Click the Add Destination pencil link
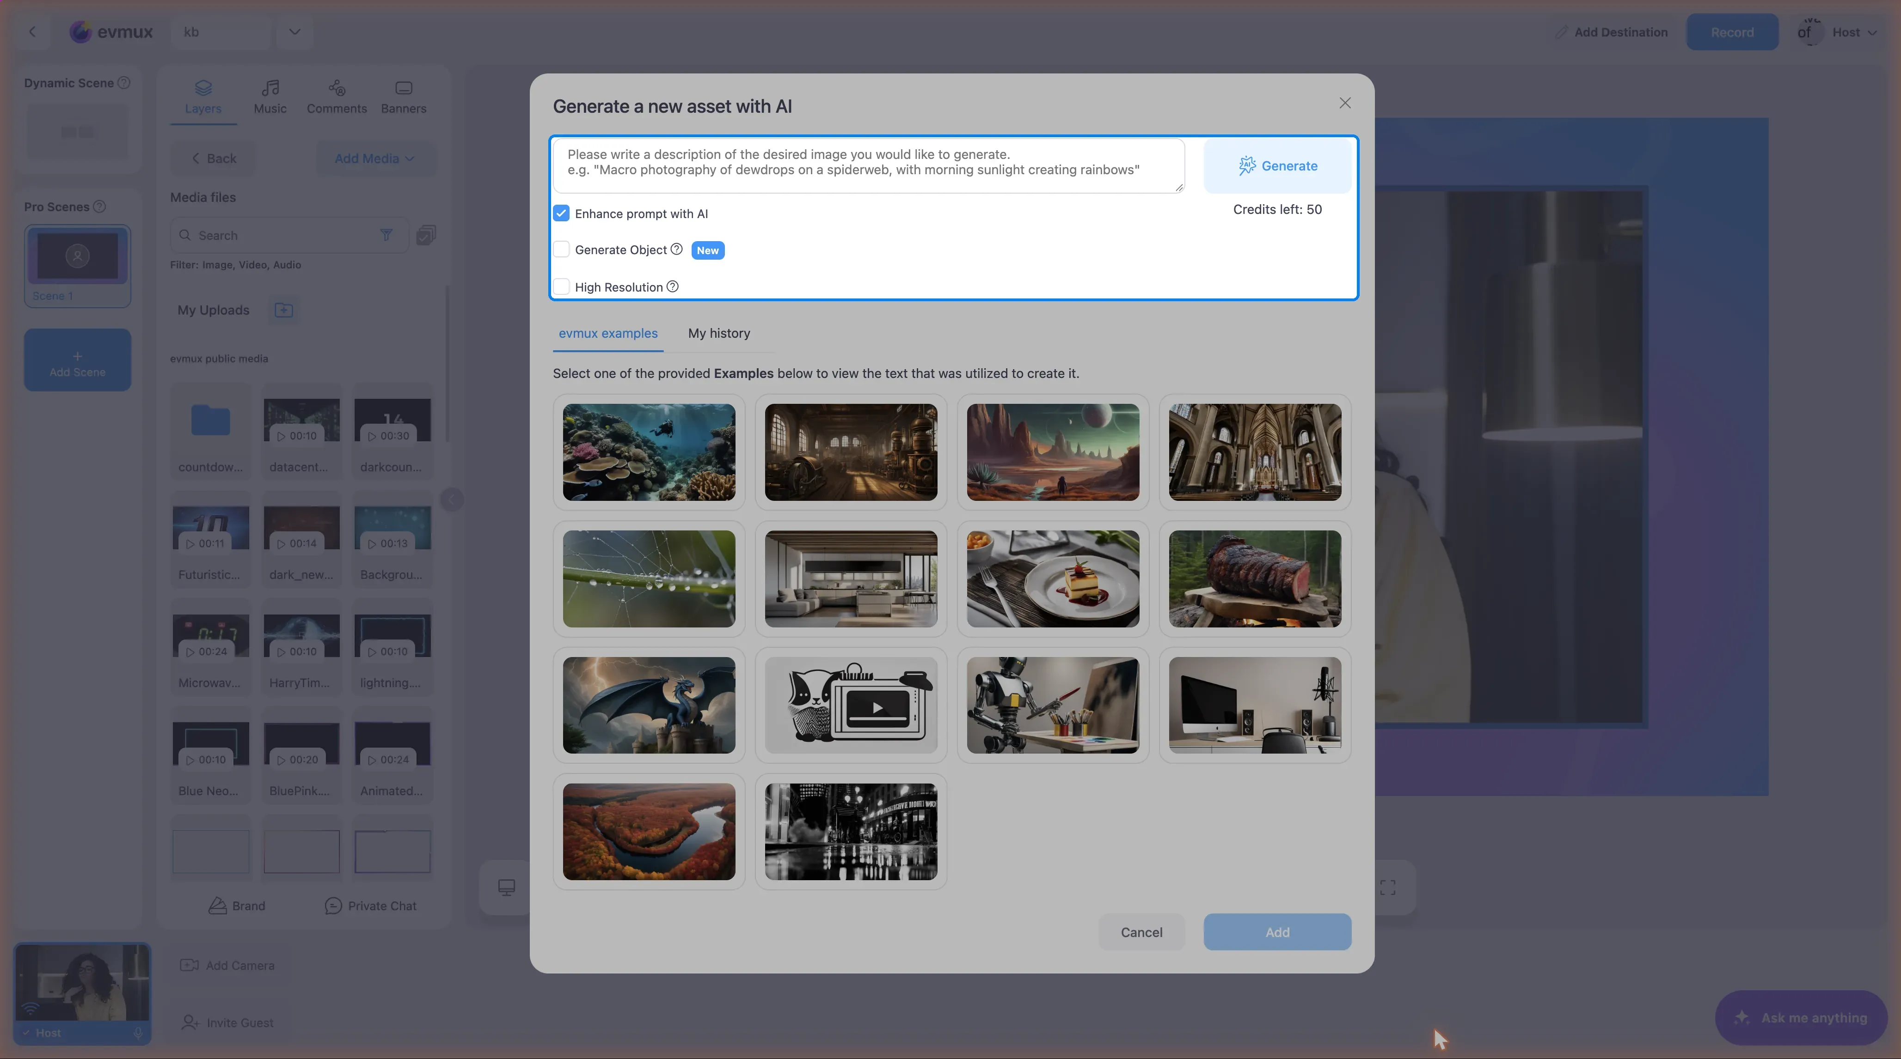The width and height of the screenshot is (1901, 1059). [1612, 32]
